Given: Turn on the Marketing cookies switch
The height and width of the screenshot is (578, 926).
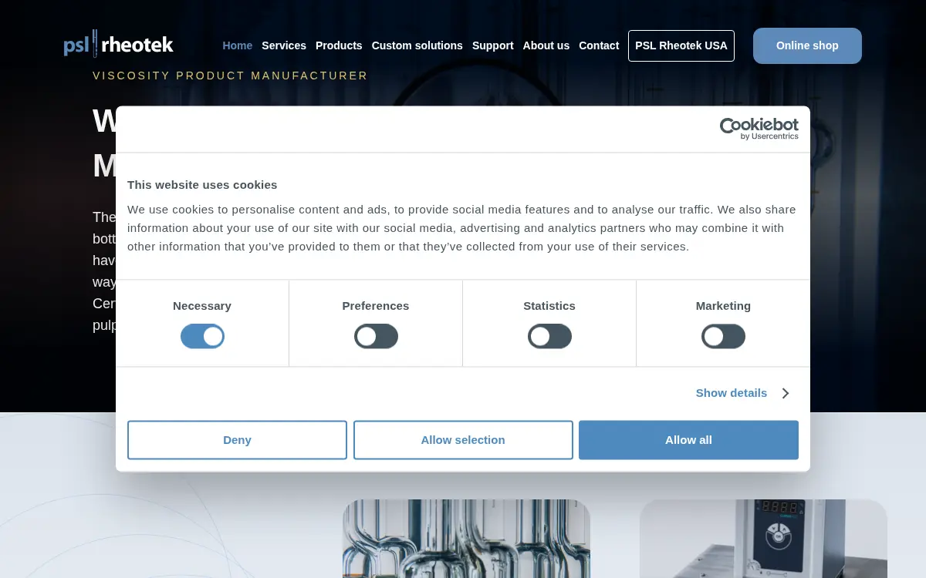Looking at the screenshot, I should point(723,336).
